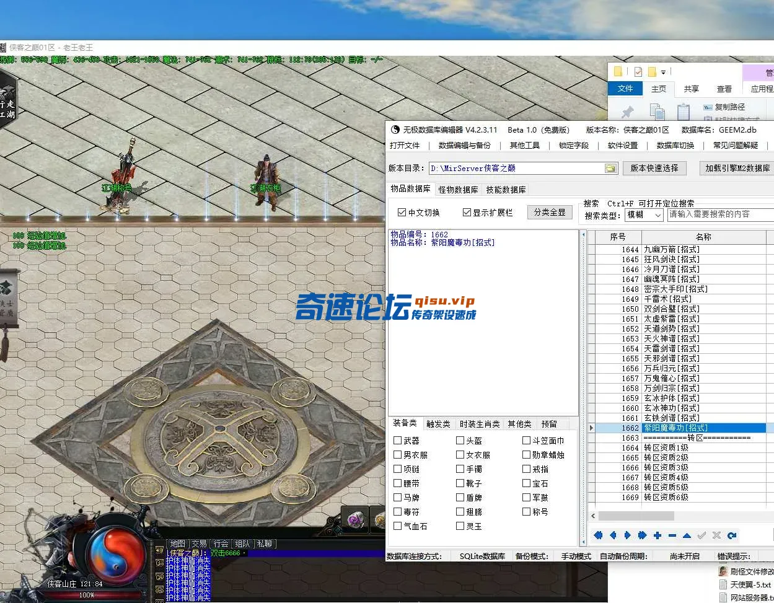Open 打开文件 menu
The image size is (774, 603).
click(x=405, y=145)
